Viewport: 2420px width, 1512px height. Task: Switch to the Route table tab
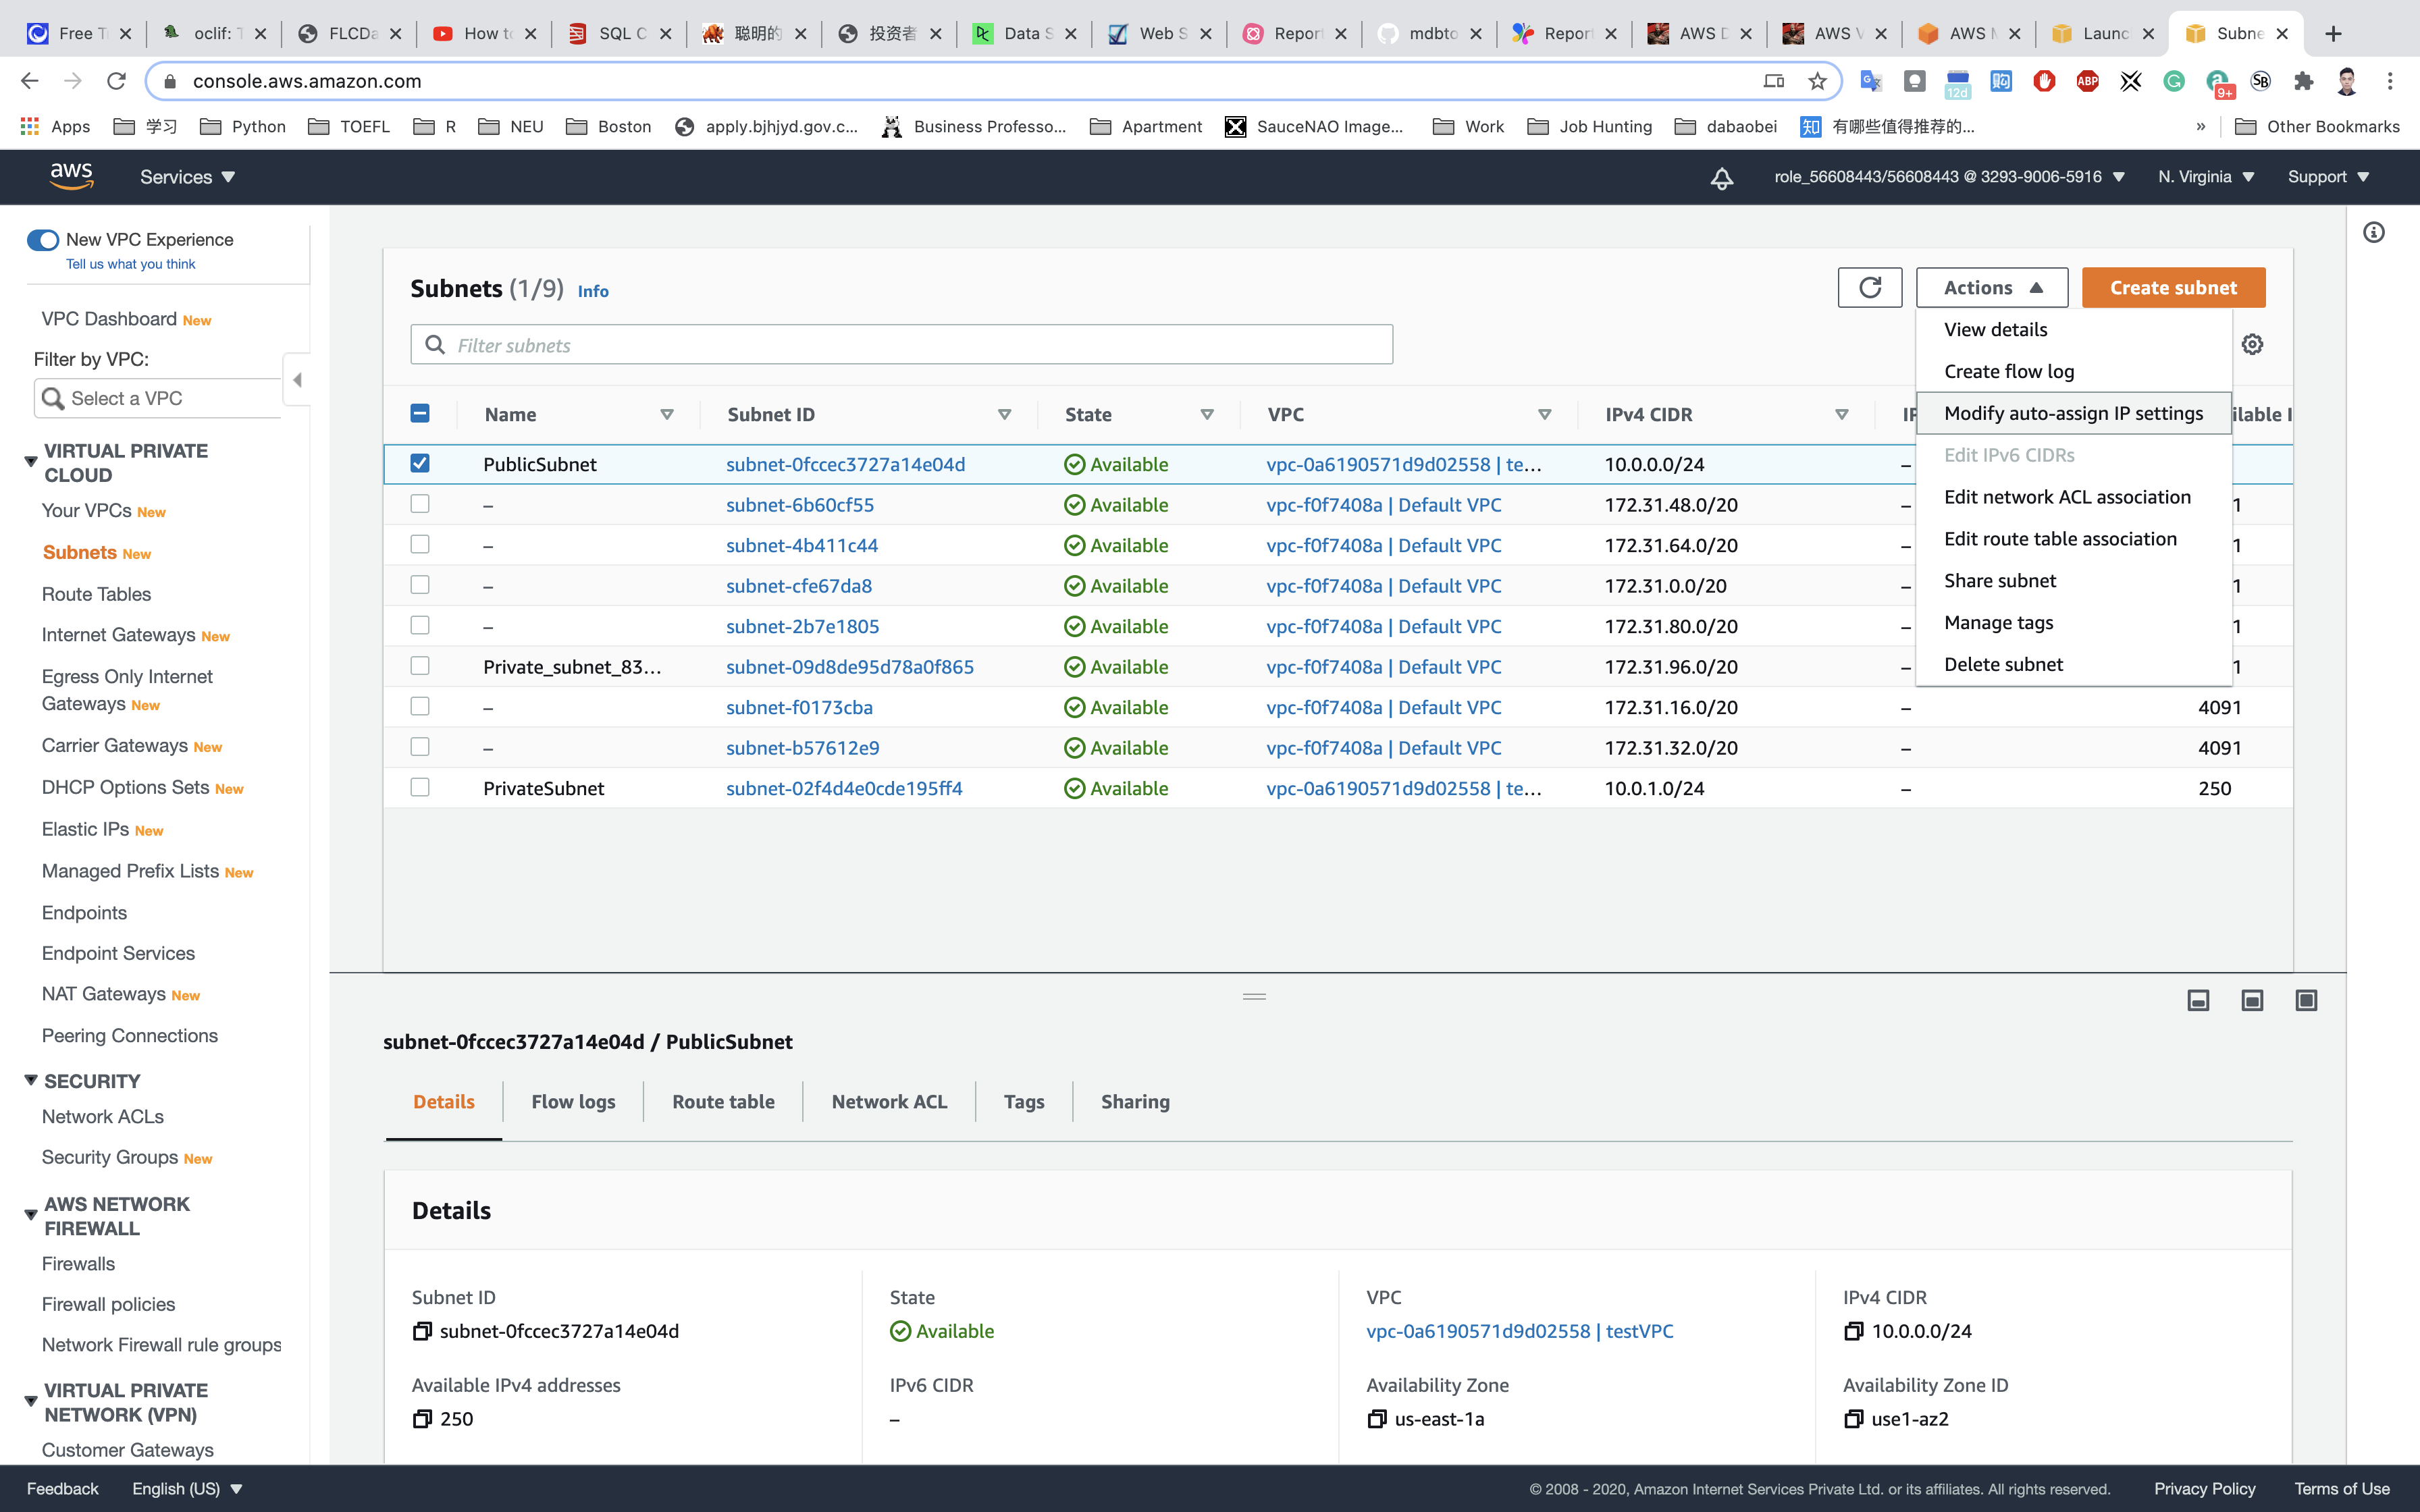[x=723, y=1101]
